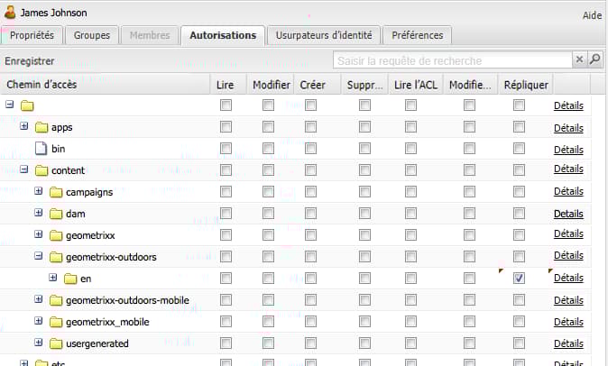Click the geometrixx-outdoors-mobile folder icon

56,300
